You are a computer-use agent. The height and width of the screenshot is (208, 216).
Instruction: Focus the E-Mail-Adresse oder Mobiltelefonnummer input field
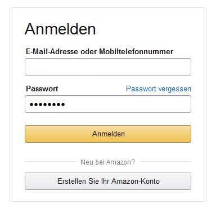[x=108, y=67]
